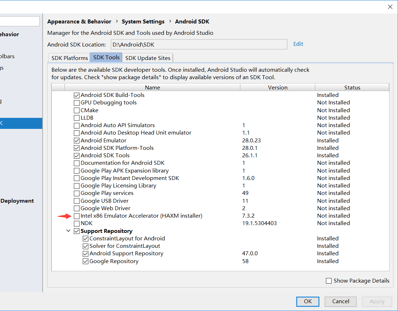Click Android Support Repository version 47.0.0

click(250, 253)
